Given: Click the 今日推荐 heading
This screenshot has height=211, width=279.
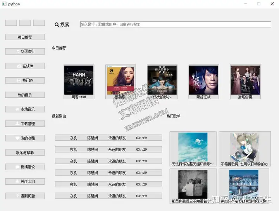Looking at the screenshot, I should pos(59,48).
